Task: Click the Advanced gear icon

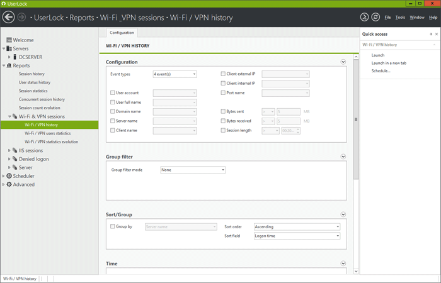Action: tap(9, 184)
